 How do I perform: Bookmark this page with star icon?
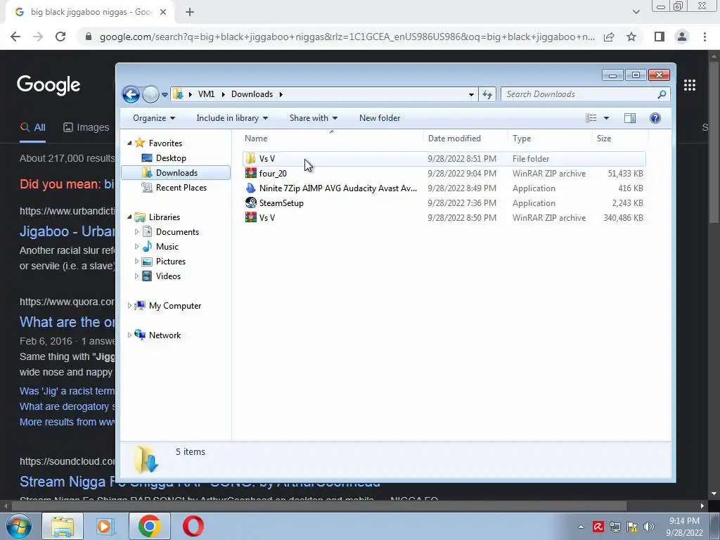[631, 37]
